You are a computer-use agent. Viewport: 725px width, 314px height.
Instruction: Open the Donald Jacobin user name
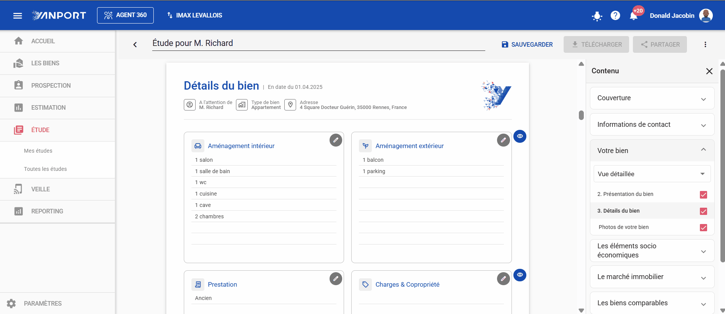click(672, 16)
